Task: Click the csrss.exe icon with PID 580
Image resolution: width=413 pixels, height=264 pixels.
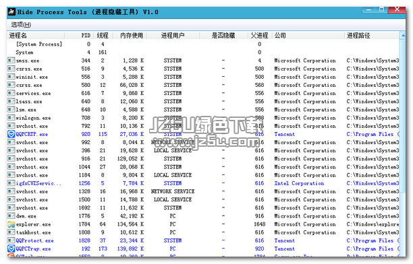Action: [x=11, y=85]
